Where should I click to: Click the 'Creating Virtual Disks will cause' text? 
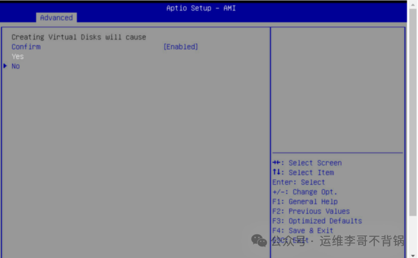click(79, 37)
